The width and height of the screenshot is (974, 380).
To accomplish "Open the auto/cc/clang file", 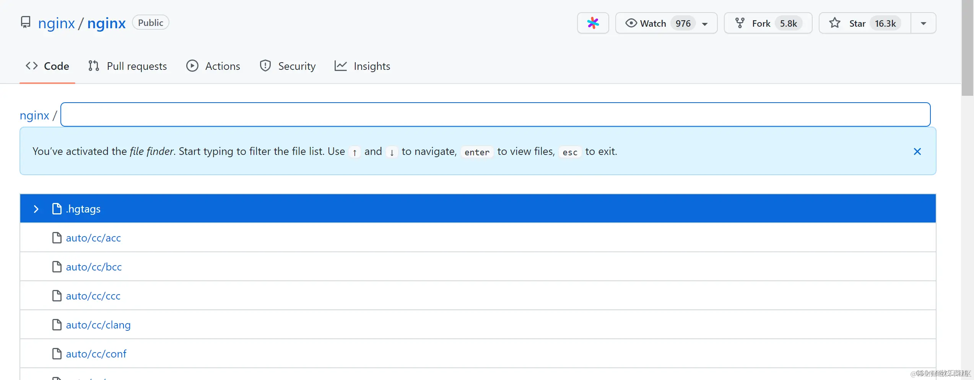I will point(98,325).
